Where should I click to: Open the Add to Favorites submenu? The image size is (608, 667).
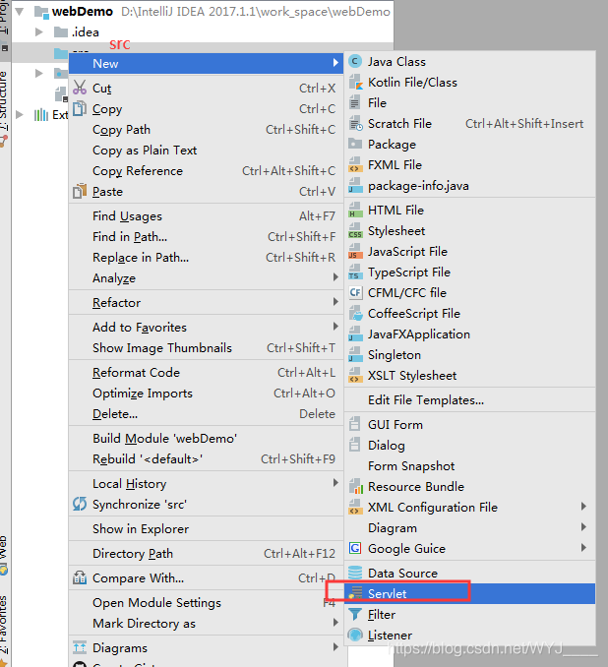coord(206,328)
